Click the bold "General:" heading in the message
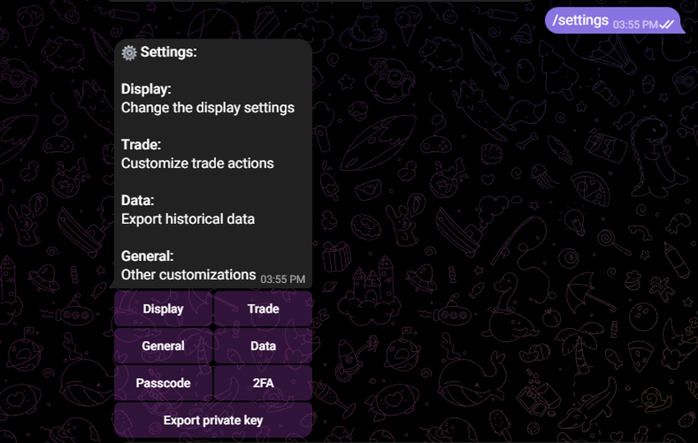Viewport: 698px width, 443px height. (x=148, y=256)
